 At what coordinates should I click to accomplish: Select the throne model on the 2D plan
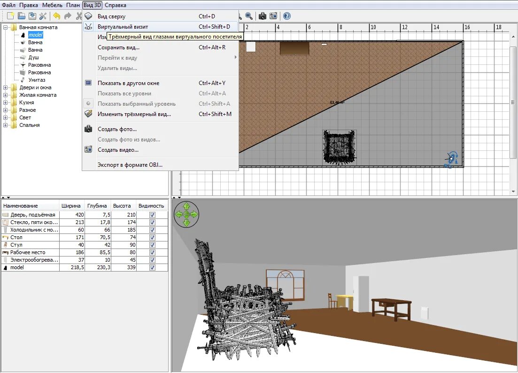pyautogui.click(x=340, y=147)
